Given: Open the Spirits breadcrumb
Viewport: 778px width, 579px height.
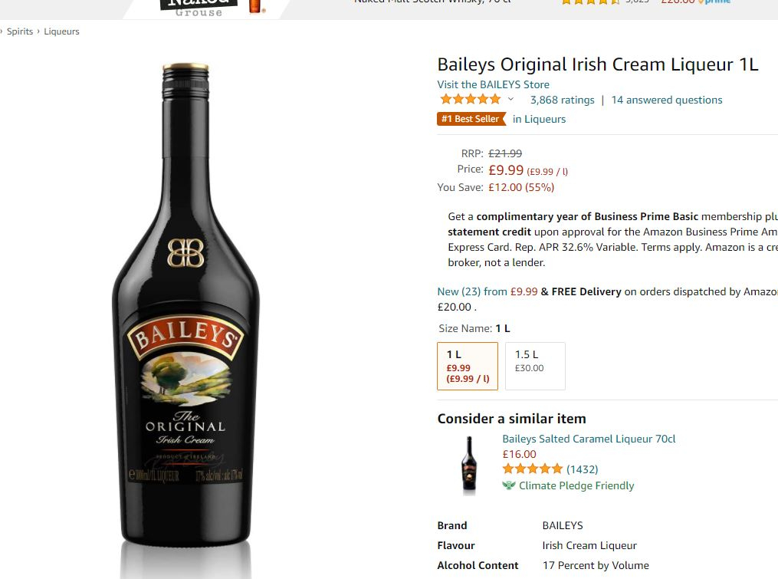Looking at the screenshot, I should click(20, 31).
